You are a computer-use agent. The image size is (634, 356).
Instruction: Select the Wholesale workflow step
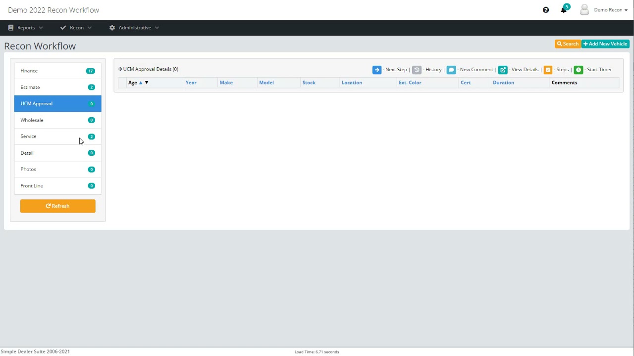coord(58,120)
